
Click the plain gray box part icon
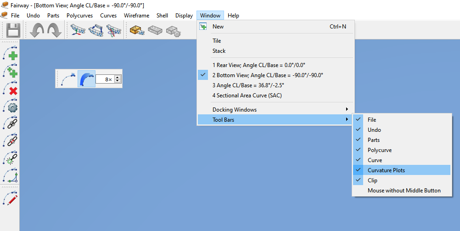pyautogui.click(x=155, y=30)
